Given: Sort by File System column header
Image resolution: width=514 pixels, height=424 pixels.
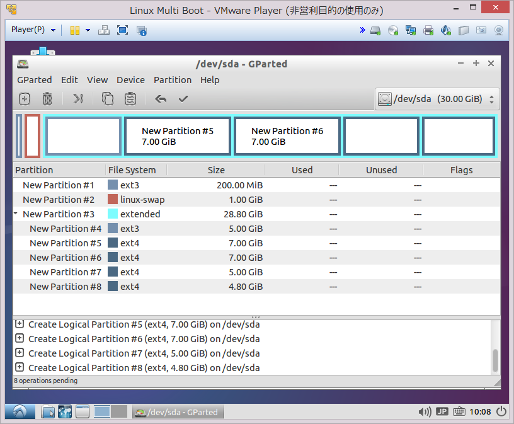Looking at the screenshot, I should 136,170.
